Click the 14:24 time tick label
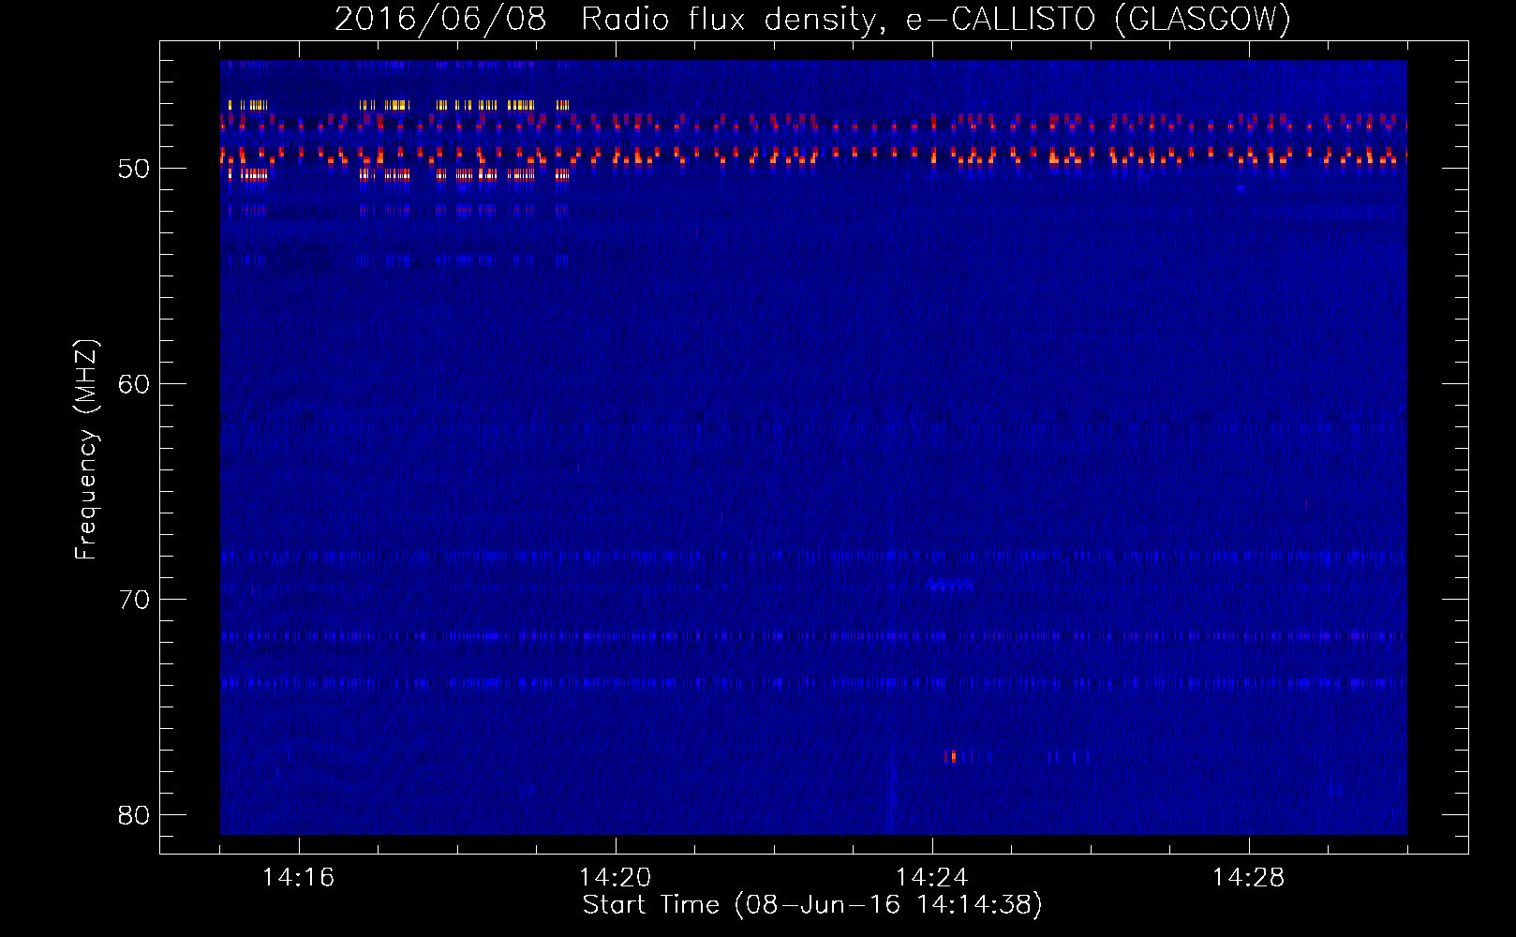Screen dimensions: 1516x937 point(931,877)
